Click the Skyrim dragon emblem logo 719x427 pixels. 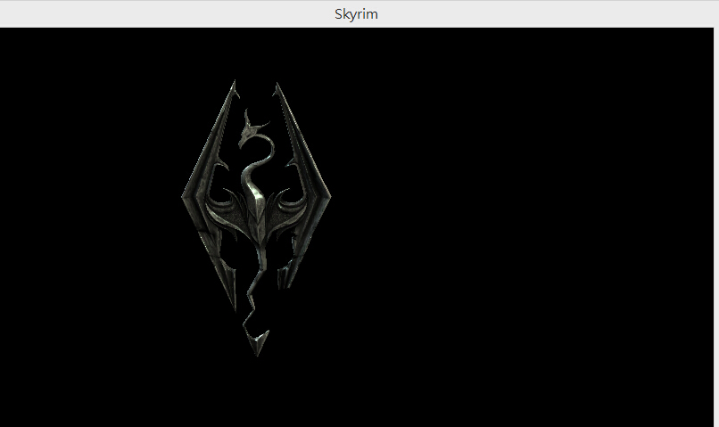tap(256, 218)
